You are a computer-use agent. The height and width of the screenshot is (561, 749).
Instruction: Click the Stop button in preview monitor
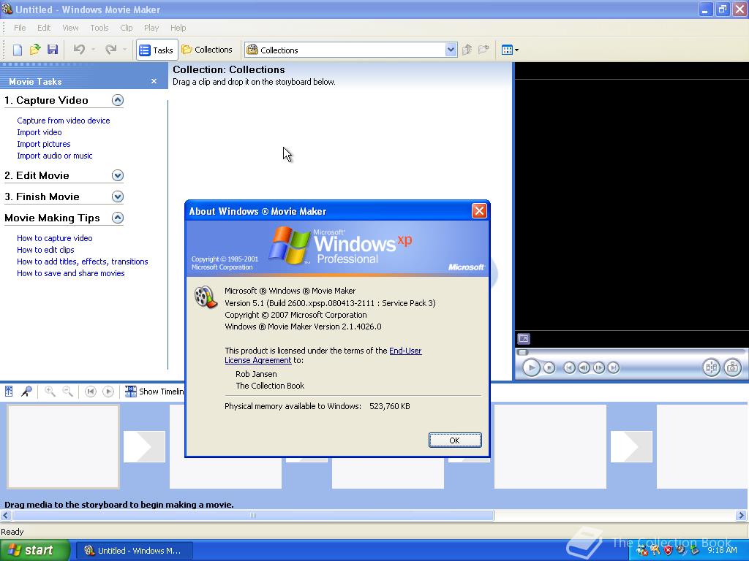click(549, 368)
